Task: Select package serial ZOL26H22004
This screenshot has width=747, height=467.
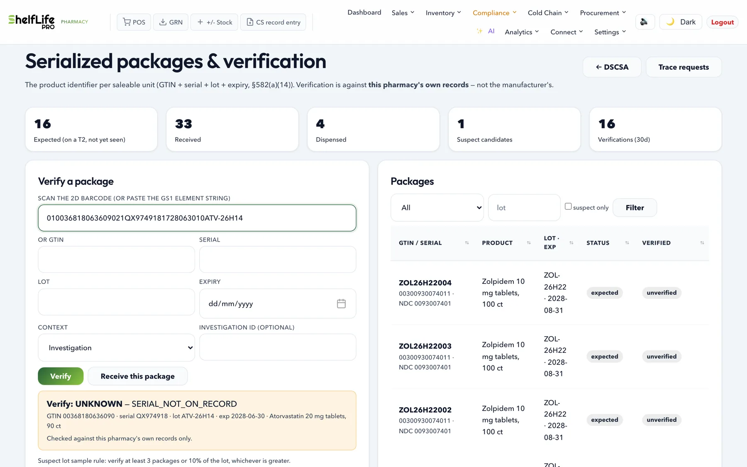Action: click(425, 283)
